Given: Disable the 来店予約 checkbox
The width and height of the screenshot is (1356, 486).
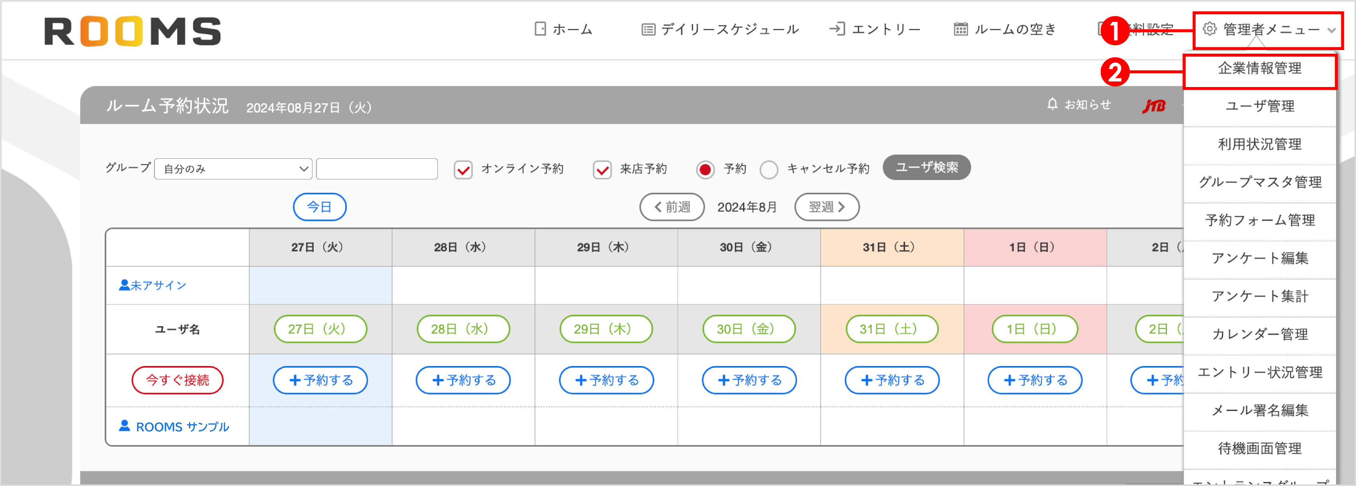Looking at the screenshot, I should coord(602,169).
